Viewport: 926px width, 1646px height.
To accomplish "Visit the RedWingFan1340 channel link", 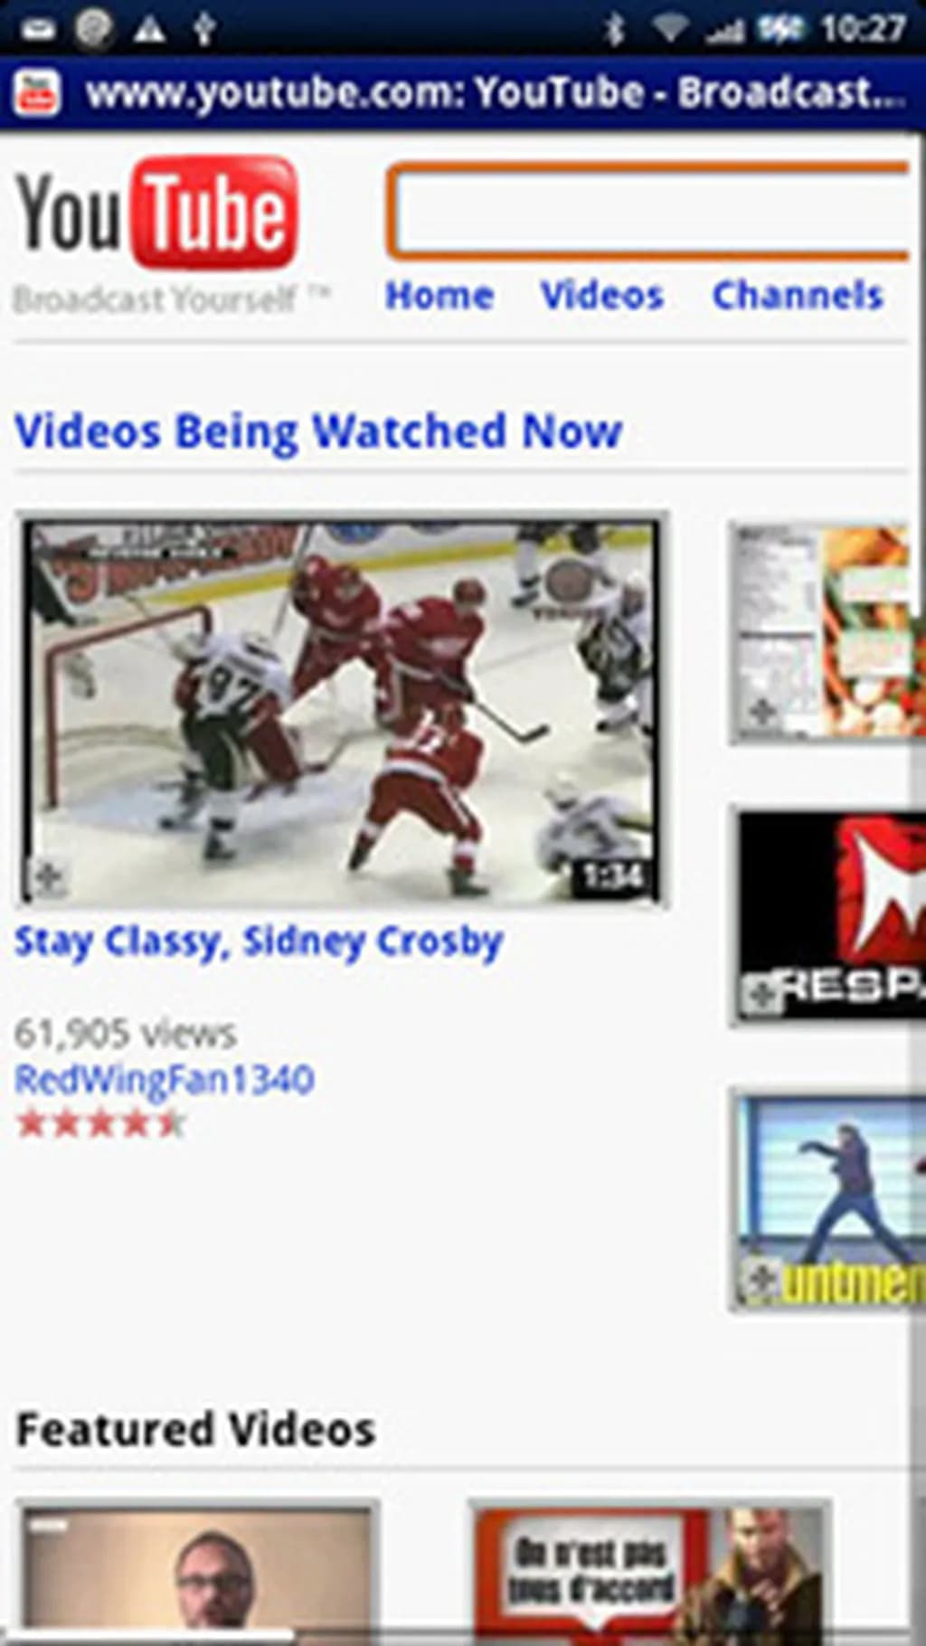I will coord(165,1079).
